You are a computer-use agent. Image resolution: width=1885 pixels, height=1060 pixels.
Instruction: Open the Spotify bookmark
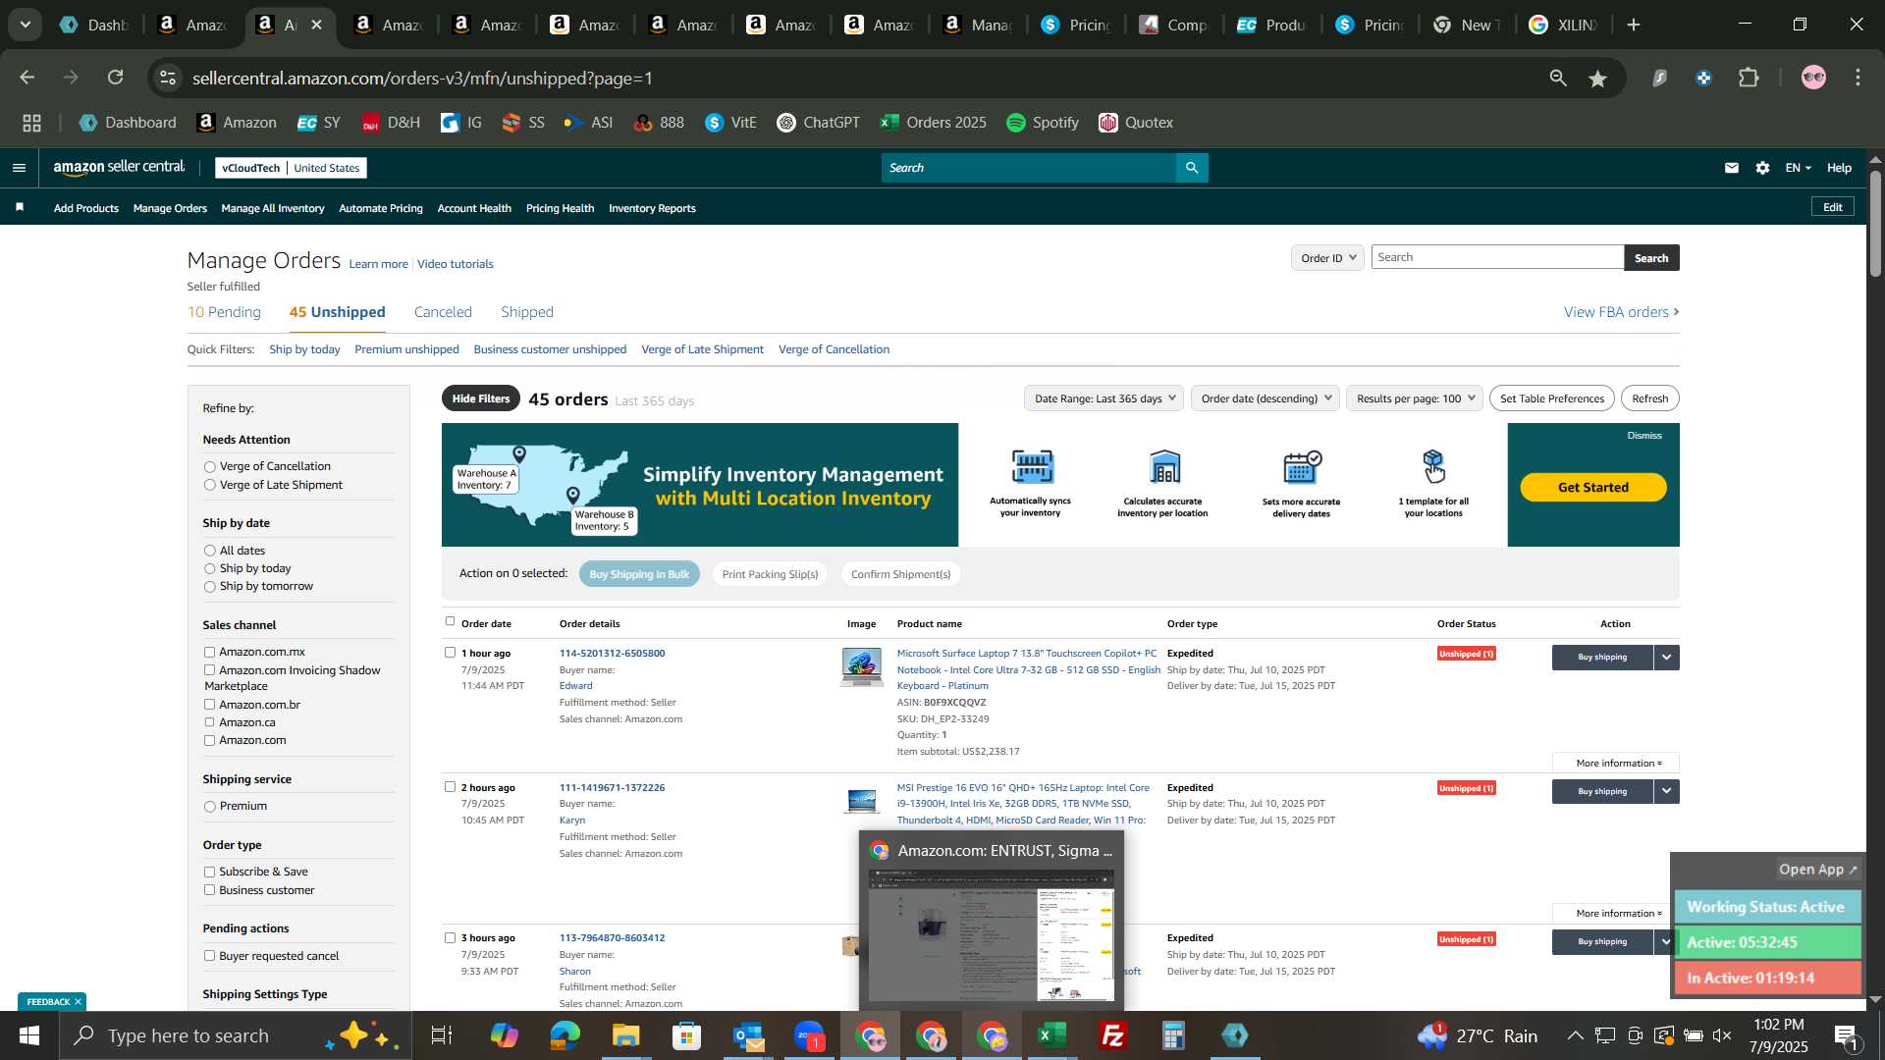click(x=1043, y=123)
